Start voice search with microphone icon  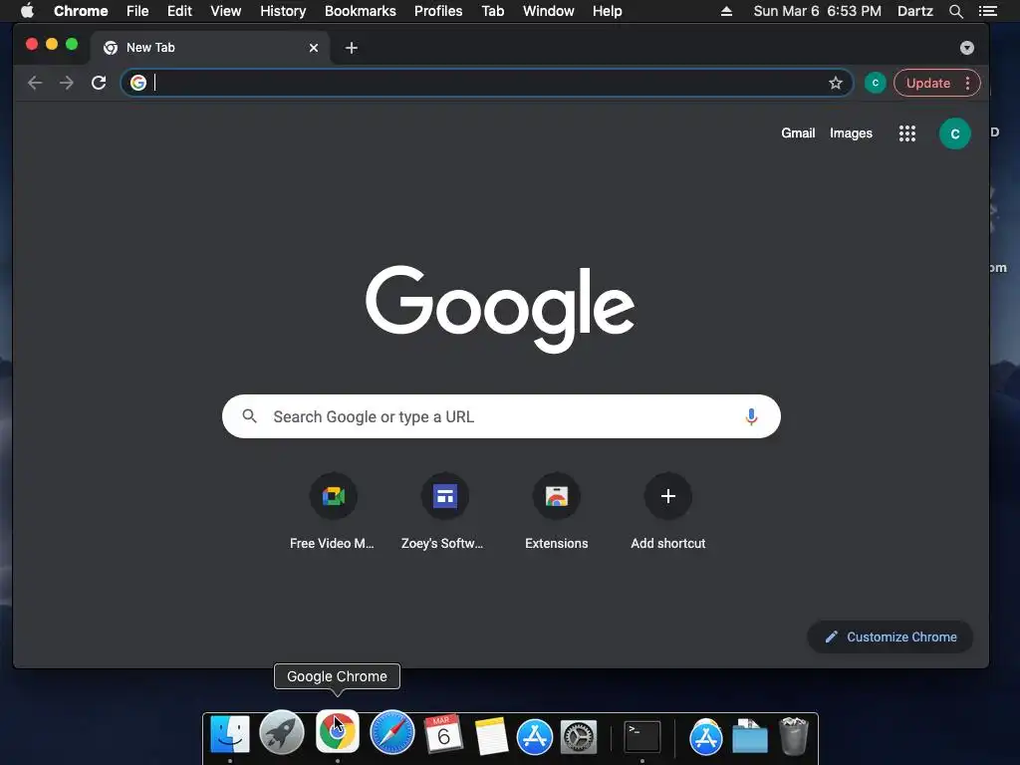[x=751, y=416]
